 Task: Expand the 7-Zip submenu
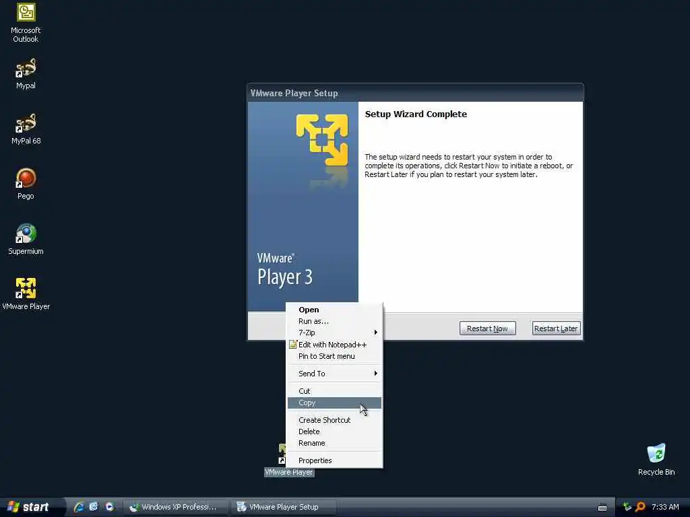point(334,333)
